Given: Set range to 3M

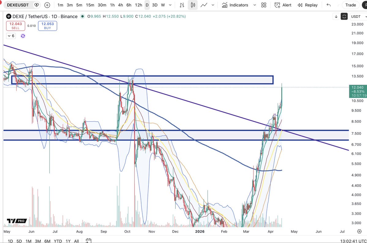Looking at the screenshot, I should click(38, 241).
